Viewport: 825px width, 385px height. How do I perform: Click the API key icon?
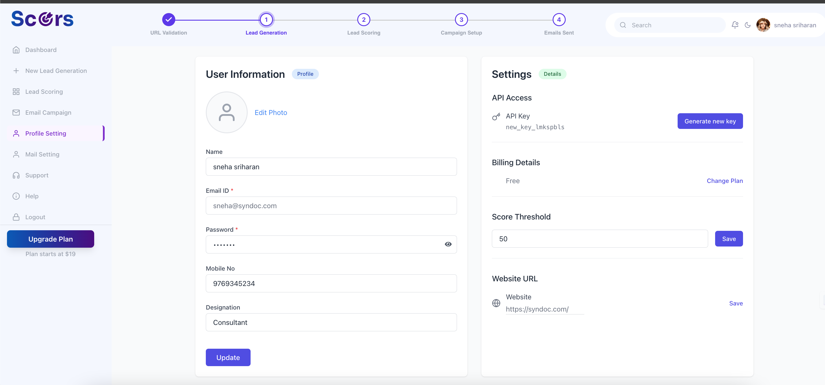tap(496, 117)
